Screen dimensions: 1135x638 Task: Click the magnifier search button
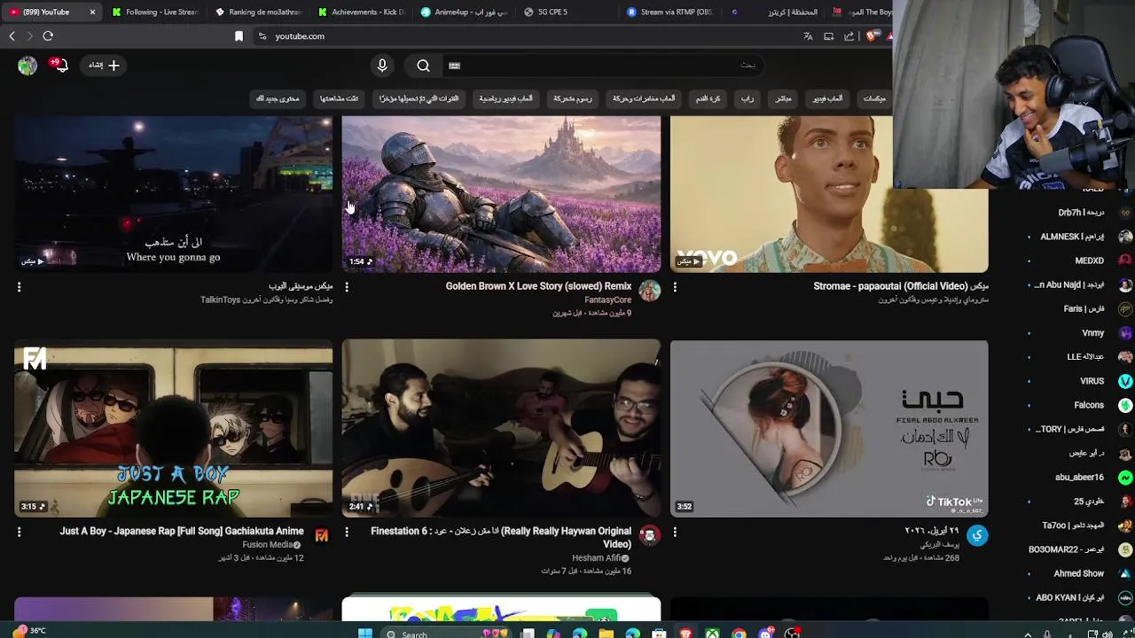423,65
